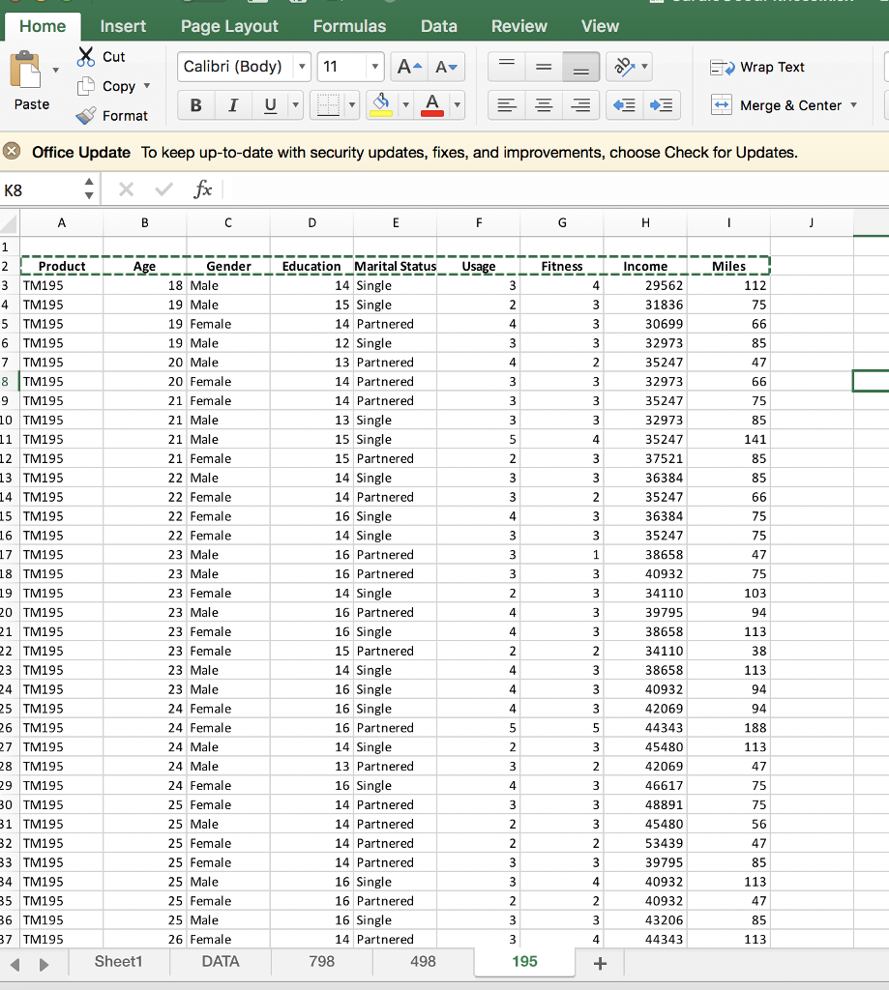Open the Data ribbon tab
Viewport: 889px width, 990px height.
click(439, 26)
